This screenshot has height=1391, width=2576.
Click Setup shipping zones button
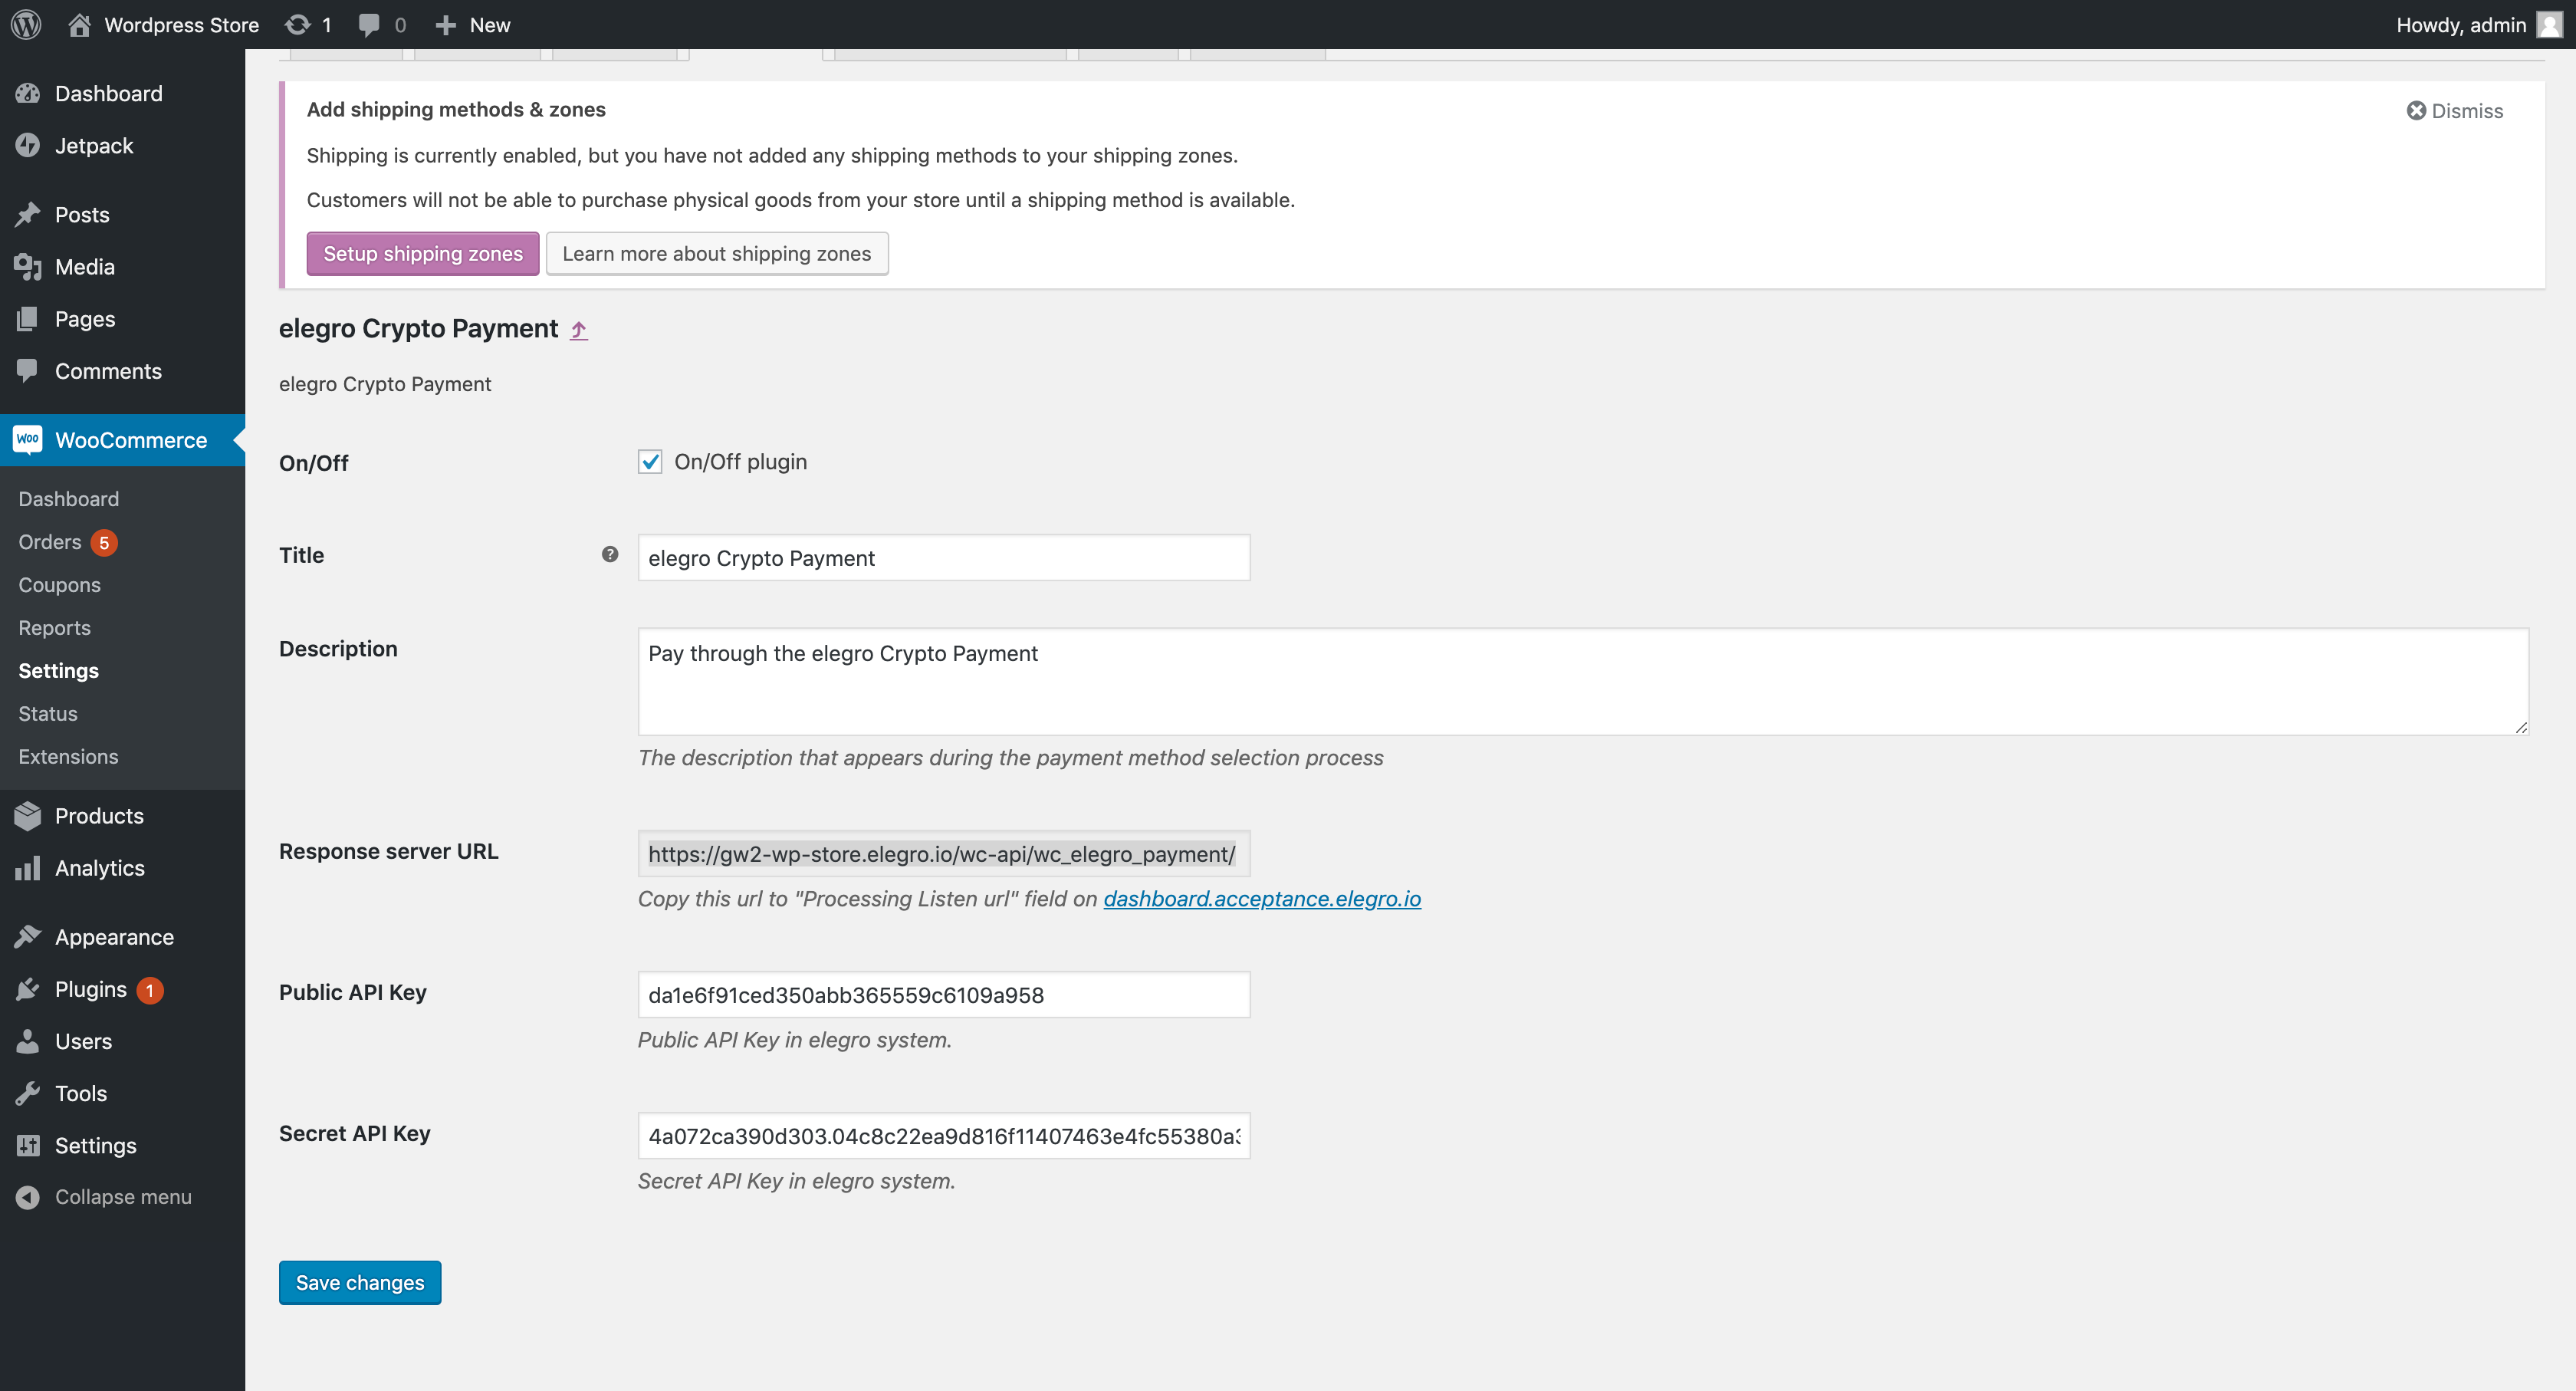(422, 253)
